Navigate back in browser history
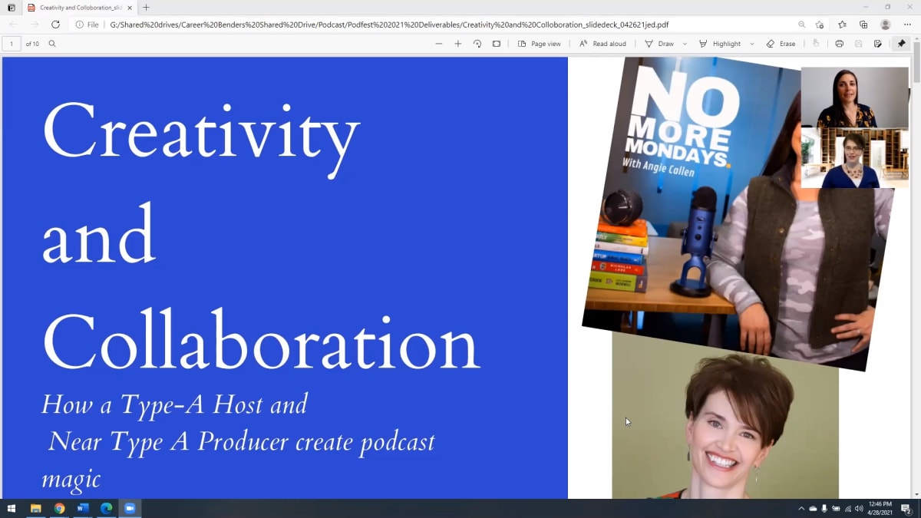This screenshot has width=921, height=518. (12, 25)
